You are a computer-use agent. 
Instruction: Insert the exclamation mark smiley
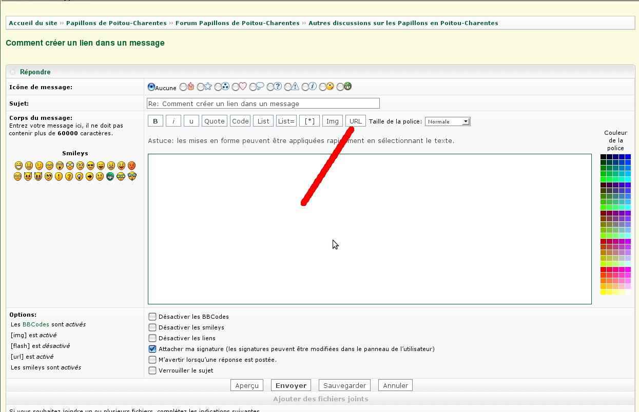tap(59, 177)
